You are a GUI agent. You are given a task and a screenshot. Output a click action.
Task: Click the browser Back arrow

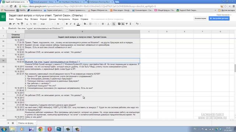point(3,6)
